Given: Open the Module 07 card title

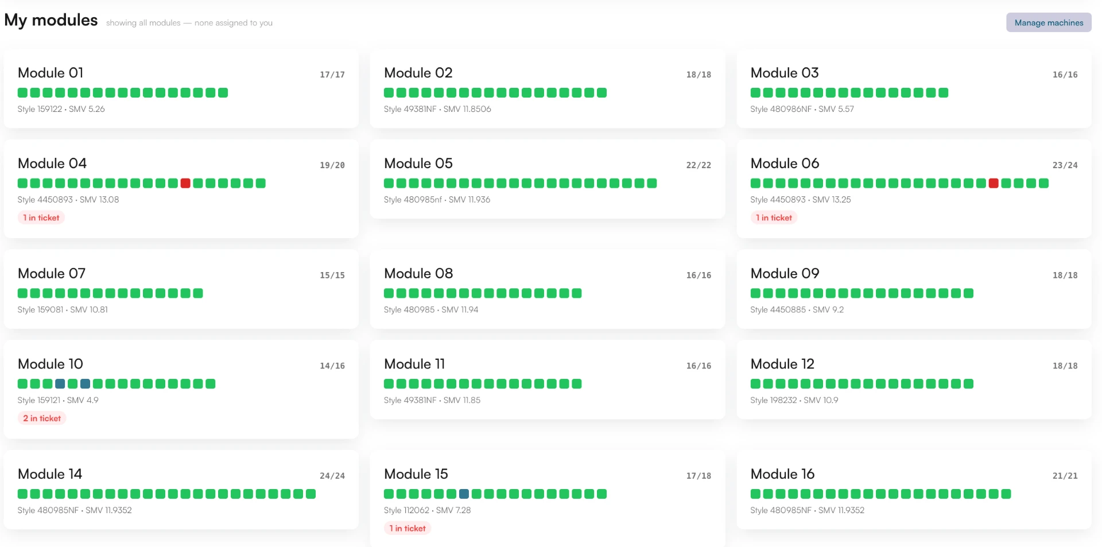Looking at the screenshot, I should tap(52, 274).
